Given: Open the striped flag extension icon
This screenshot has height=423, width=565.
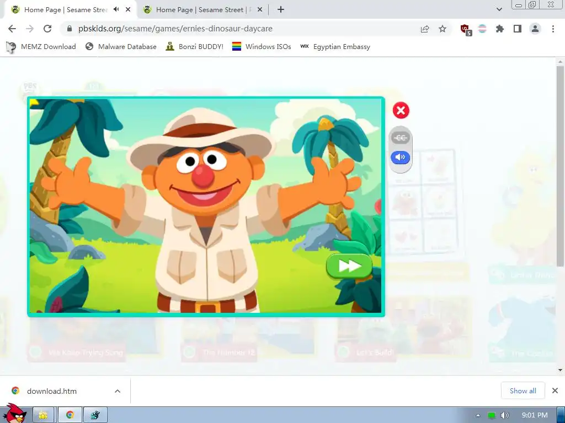Looking at the screenshot, I should coord(482,29).
